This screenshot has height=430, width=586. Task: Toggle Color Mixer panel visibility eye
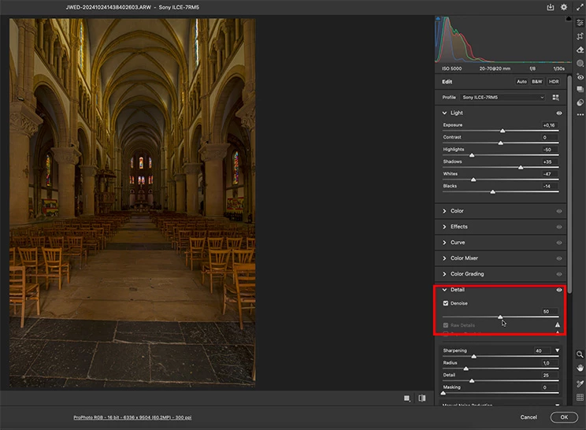559,258
